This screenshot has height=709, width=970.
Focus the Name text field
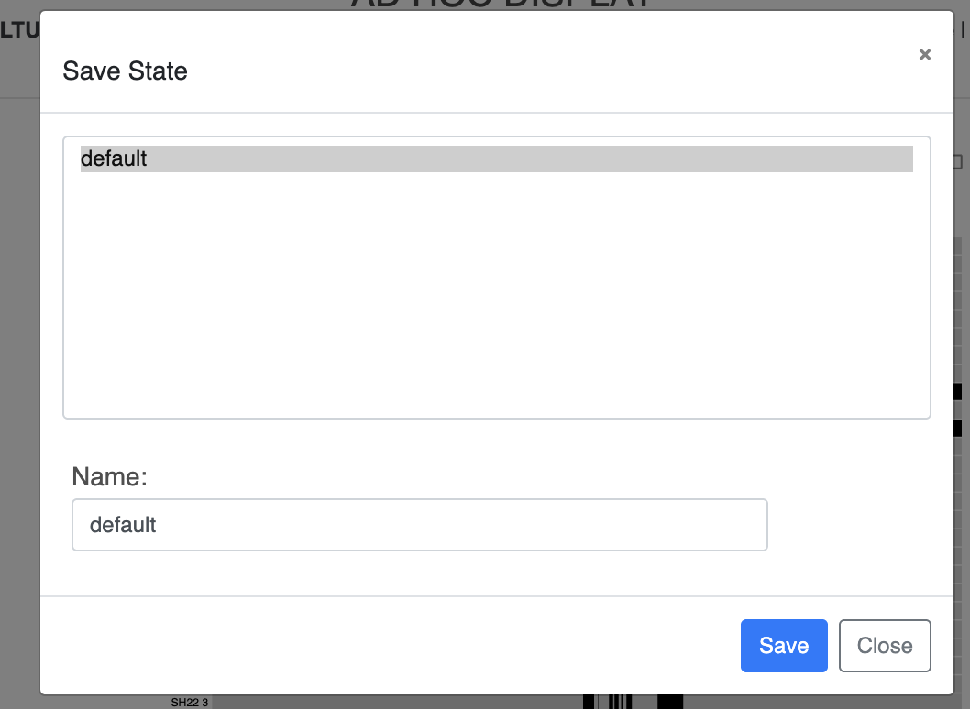click(419, 525)
